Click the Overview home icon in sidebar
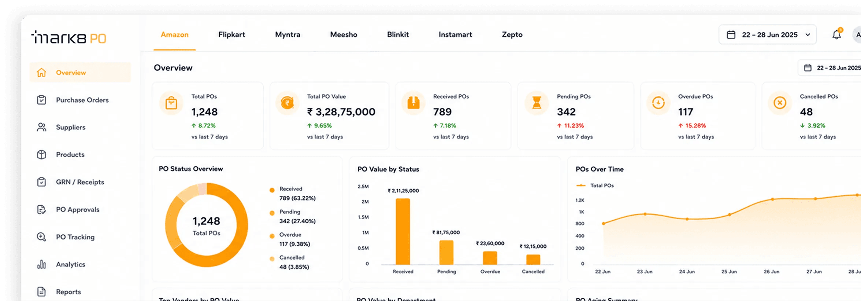 pyautogui.click(x=41, y=73)
